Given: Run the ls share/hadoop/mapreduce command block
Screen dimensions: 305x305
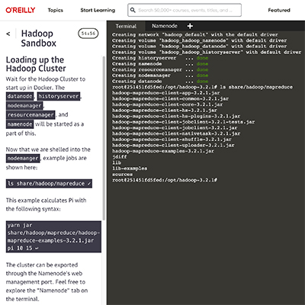Looking at the screenshot, I should pyautogui.click(x=49, y=184).
